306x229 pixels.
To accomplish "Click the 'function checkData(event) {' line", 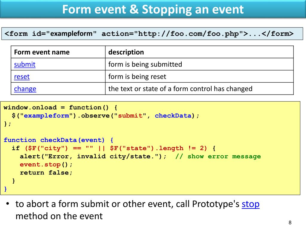I will [58, 140].
